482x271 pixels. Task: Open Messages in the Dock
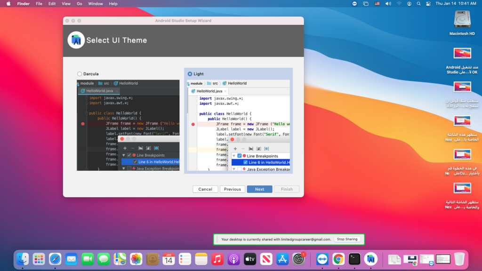tap(104, 259)
